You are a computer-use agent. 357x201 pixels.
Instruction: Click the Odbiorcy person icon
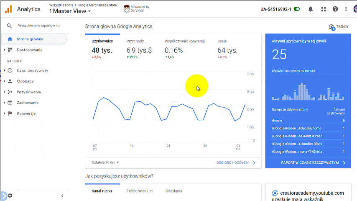pos(10,81)
